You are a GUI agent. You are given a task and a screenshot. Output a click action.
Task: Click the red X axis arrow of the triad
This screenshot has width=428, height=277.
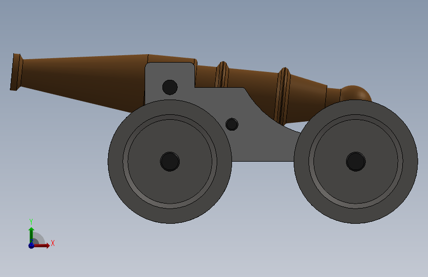click(x=41, y=245)
